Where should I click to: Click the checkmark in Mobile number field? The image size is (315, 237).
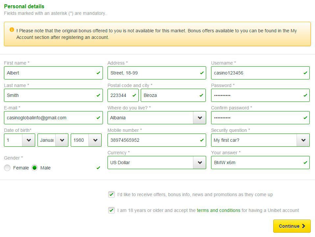(x=202, y=140)
